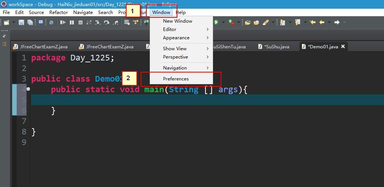Click the Step Over icon
Screen dimensions: 384x187
tap(107, 22)
